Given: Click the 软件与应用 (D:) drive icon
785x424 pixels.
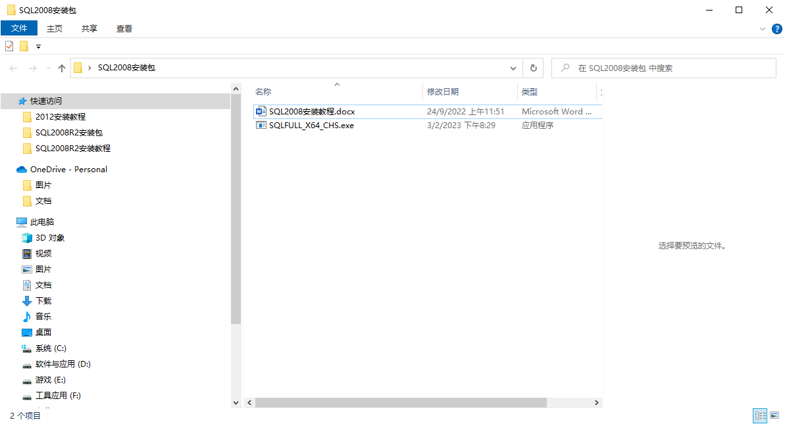Looking at the screenshot, I should (27, 365).
